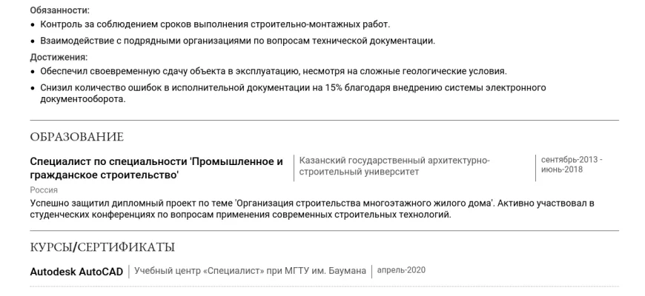The image size is (645, 296).
Task: Click the date range сентябрь-2013 - июнь-2018
Action: coord(572,164)
